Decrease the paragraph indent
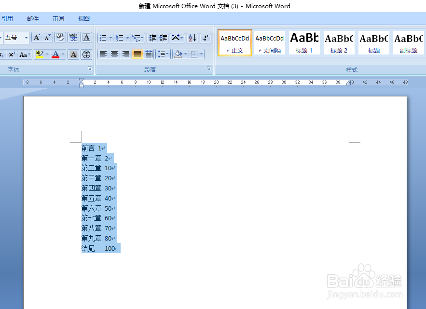This screenshot has width=426, height=309. [x=152, y=38]
